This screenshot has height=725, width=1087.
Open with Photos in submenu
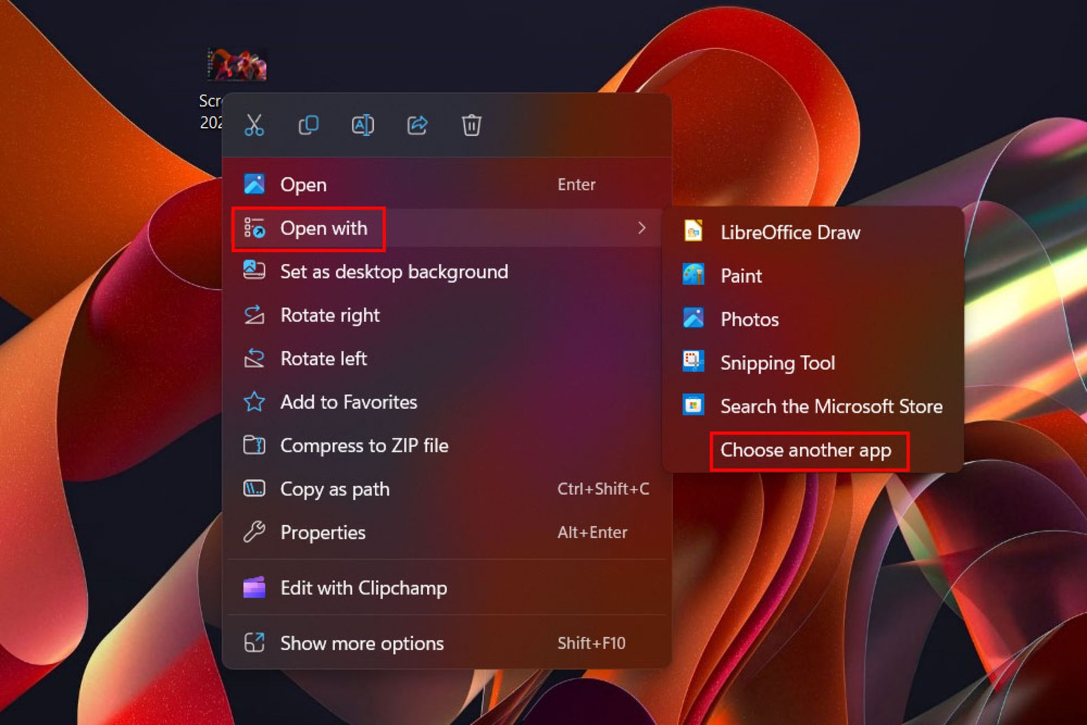pyautogui.click(x=813, y=319)
